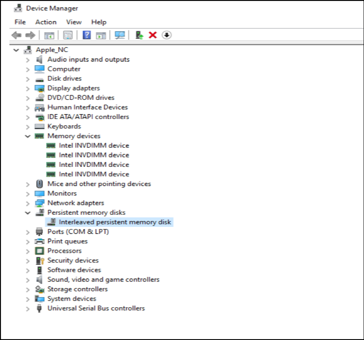Click the Device Manager title bar icon
The width and height of the screenshot is (364, 340).
pyautogui.click(x=18, y=8)
